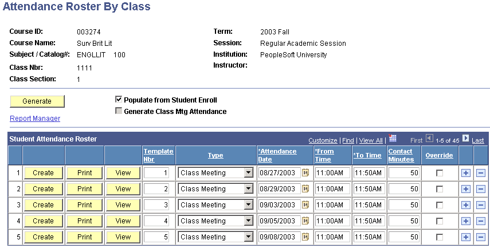Image resolution: width=490 pixels, height=248 pixels.
Task: Sort by the Attendance Date column header
Action: click(277, 155)
